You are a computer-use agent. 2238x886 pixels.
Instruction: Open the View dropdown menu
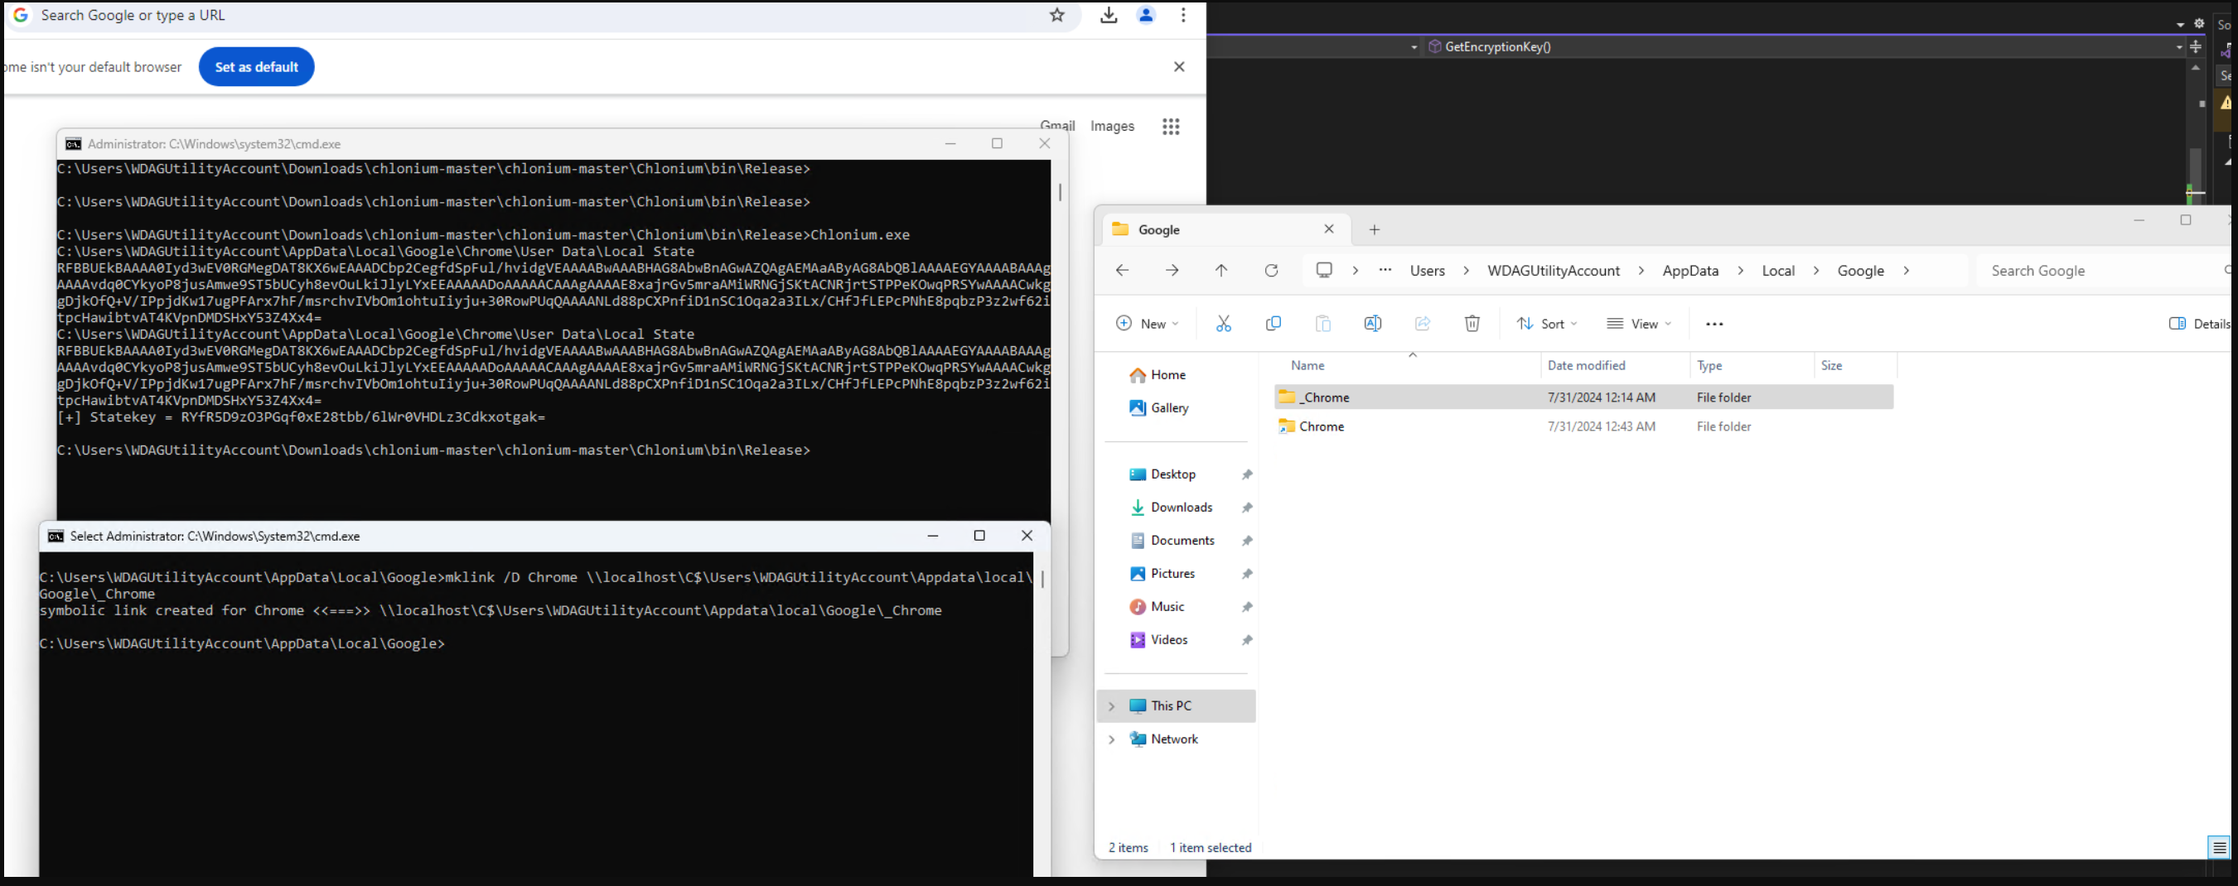(x=1639, y=324)
